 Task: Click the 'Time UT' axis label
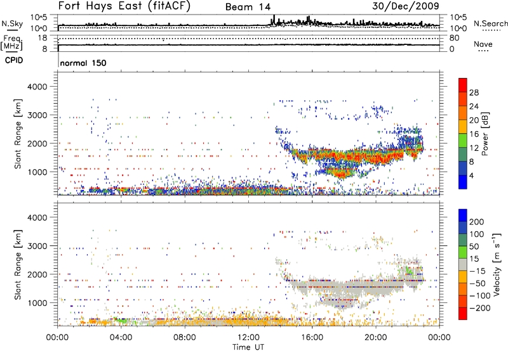pos(248,347)
